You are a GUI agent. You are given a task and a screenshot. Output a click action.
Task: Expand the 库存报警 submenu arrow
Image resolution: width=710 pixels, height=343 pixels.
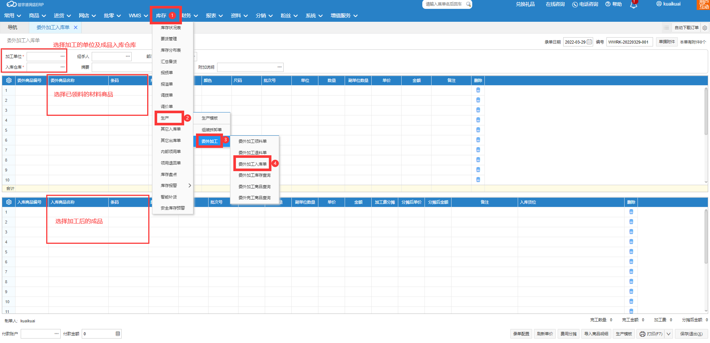pos(190,186)
